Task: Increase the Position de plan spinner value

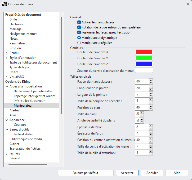Action: pyautogui.click(x=151, y=106)
